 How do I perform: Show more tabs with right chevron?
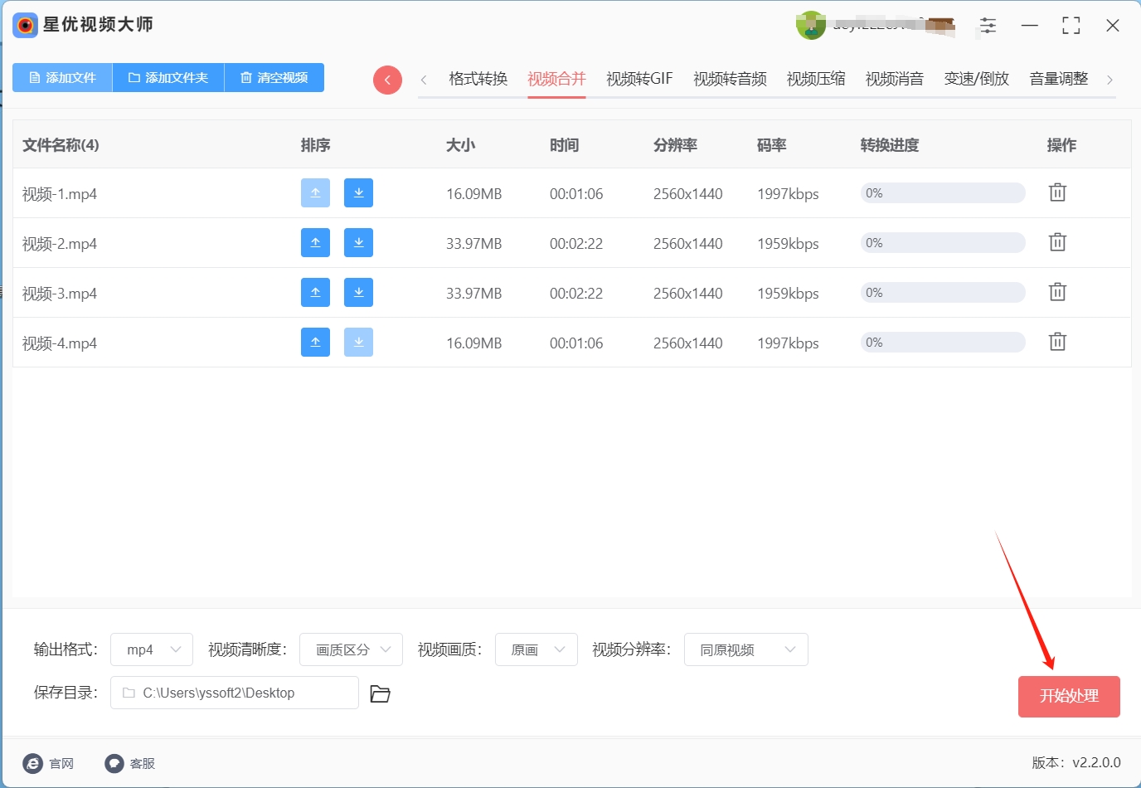click(1109, 80)
